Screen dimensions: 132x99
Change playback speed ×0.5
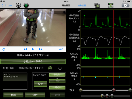click(61, 49)
